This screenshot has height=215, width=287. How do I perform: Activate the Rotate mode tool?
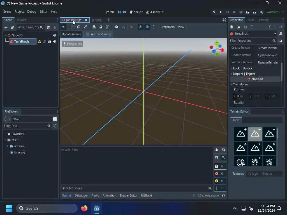point(79,27)
